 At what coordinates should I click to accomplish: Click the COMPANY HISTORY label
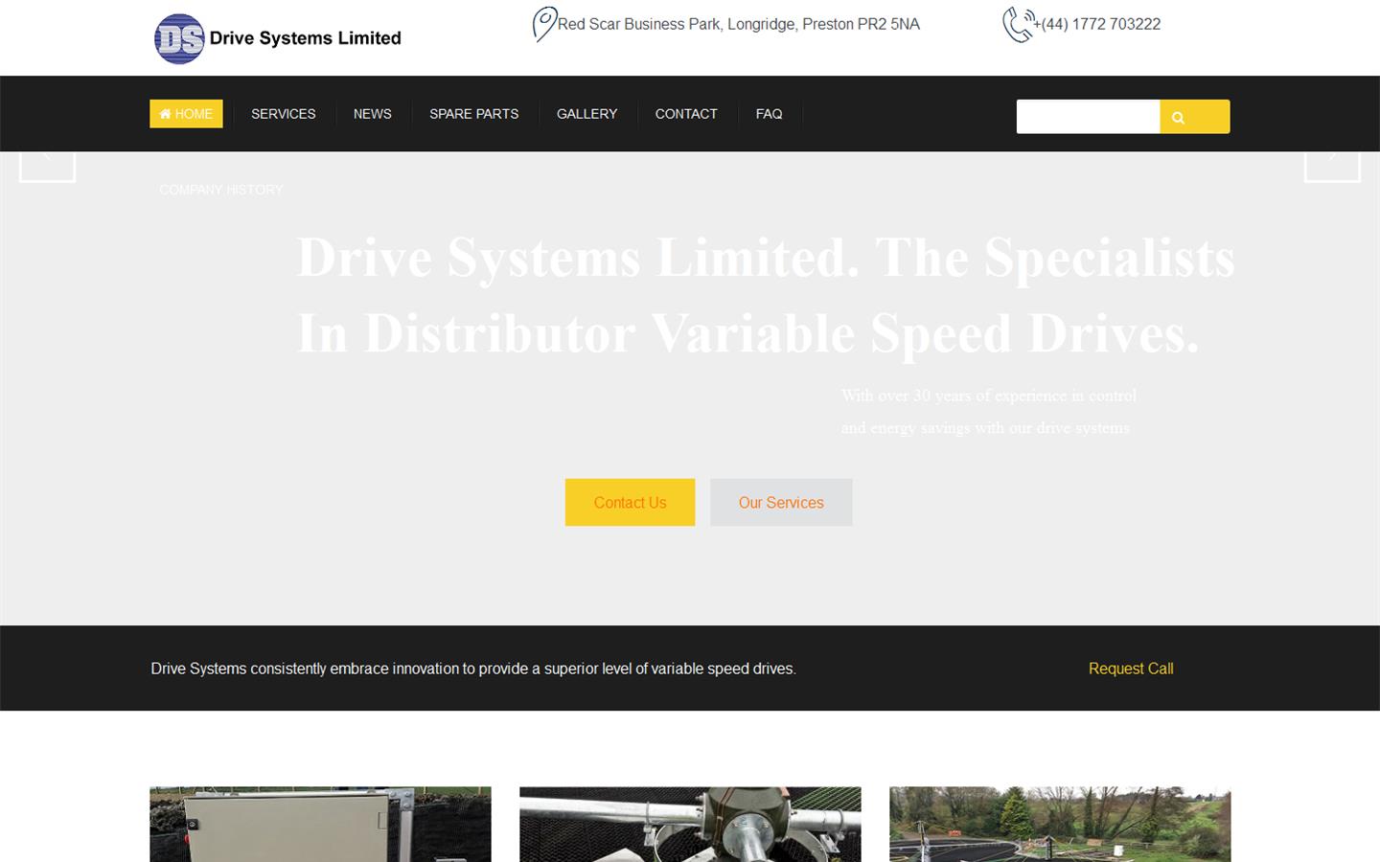(x=221, y=190)
